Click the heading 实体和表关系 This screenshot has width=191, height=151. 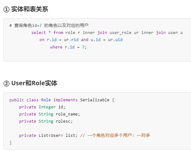click(30, 9)
